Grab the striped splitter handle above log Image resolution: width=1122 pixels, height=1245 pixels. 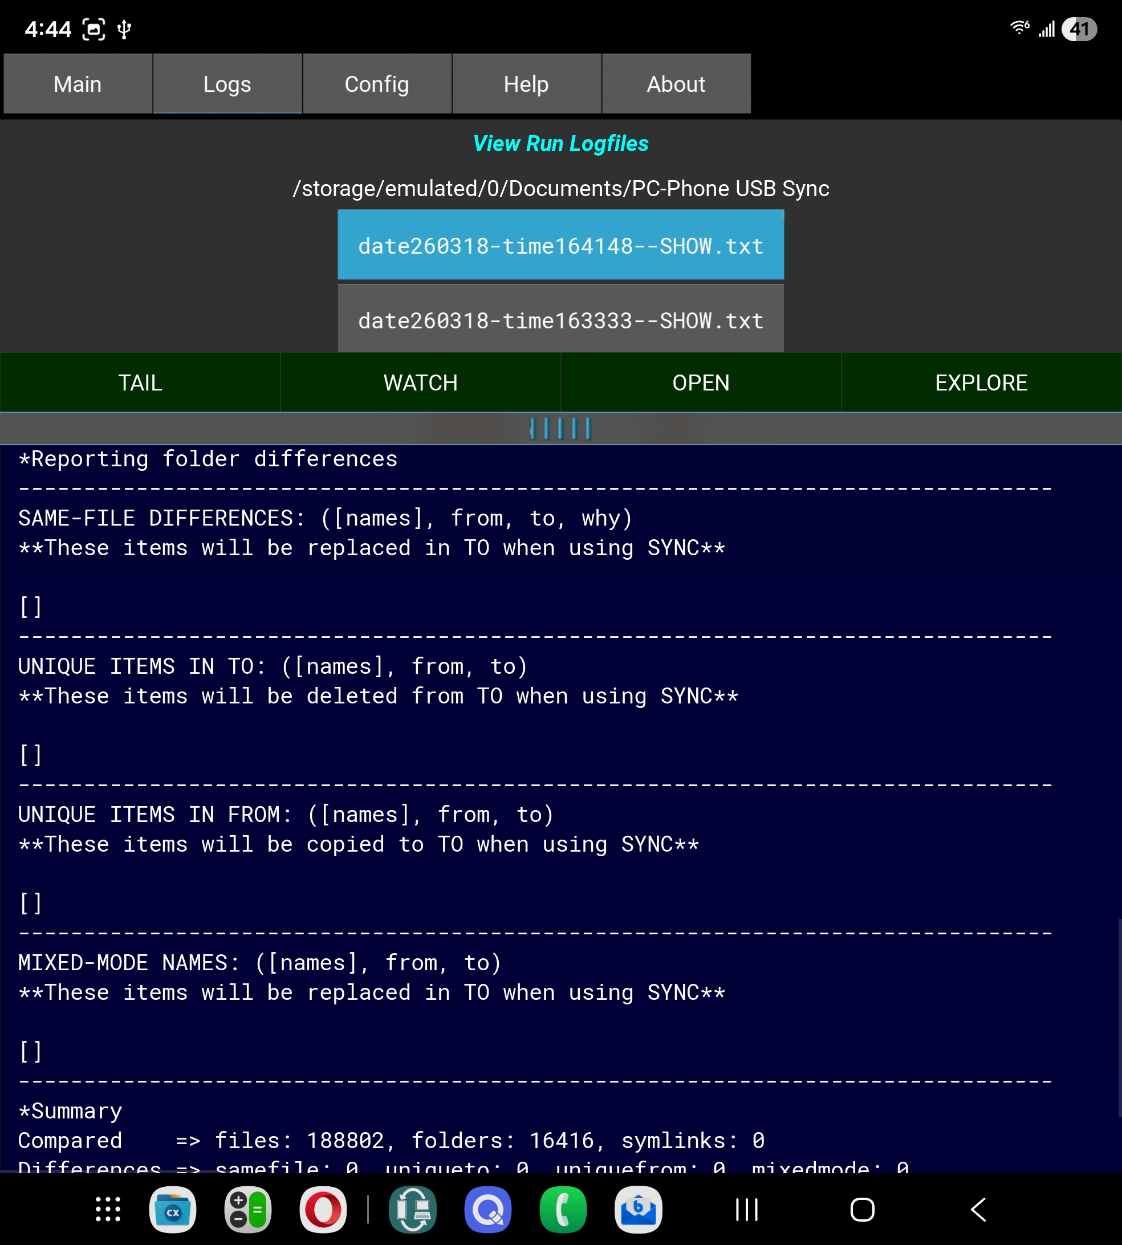[560, 428]
